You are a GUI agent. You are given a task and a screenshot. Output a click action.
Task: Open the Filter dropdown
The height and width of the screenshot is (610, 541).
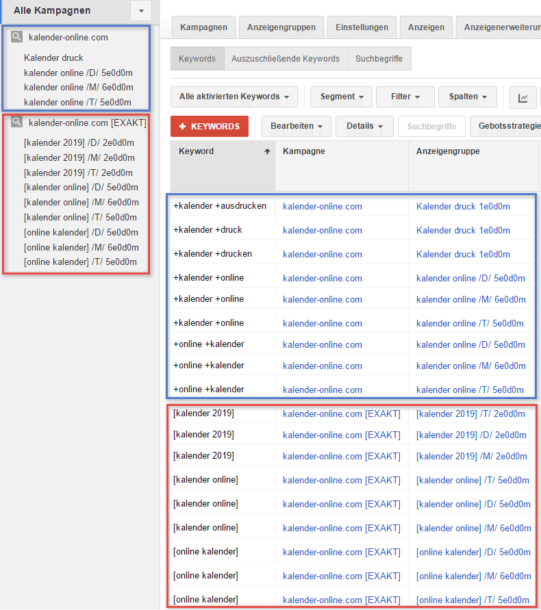(x=405, y=97)
